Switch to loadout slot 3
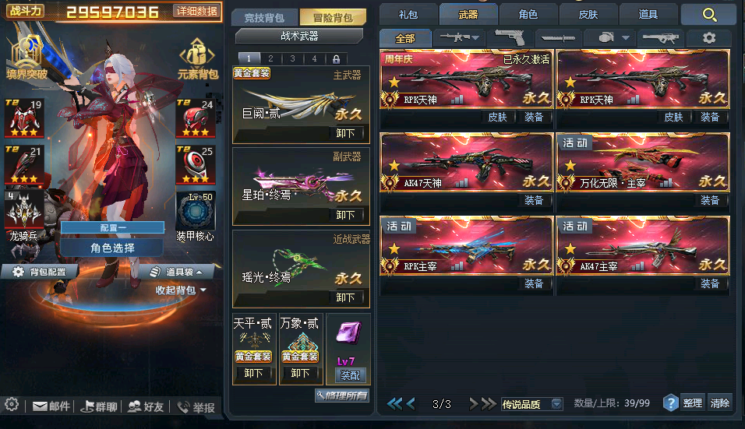745x429 pixels. pos(292,59)
